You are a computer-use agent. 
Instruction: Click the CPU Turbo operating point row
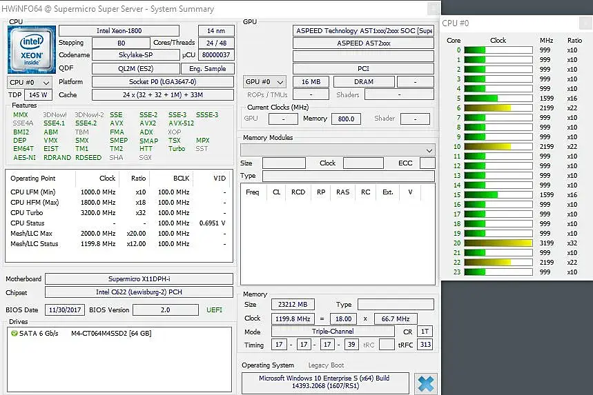pos(118,213)
